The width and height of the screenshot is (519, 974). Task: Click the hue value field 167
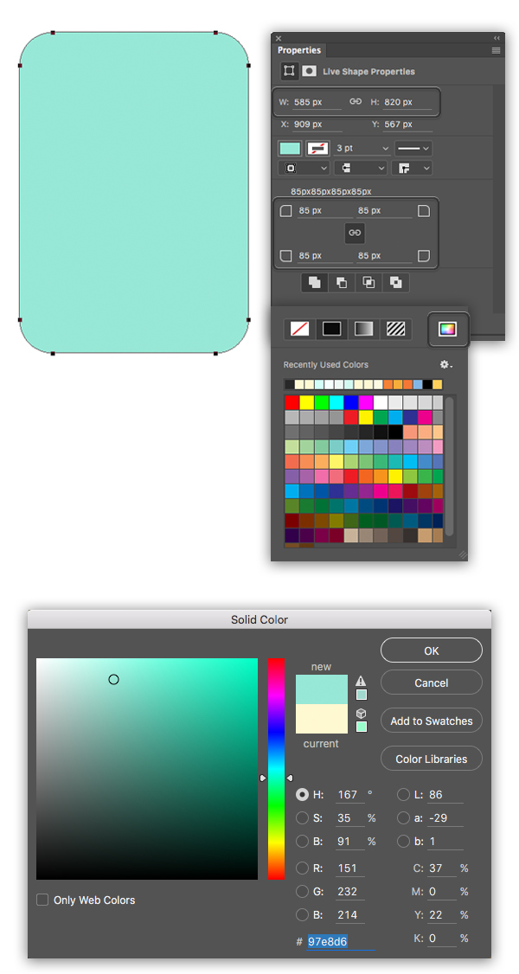coord(350,794)
